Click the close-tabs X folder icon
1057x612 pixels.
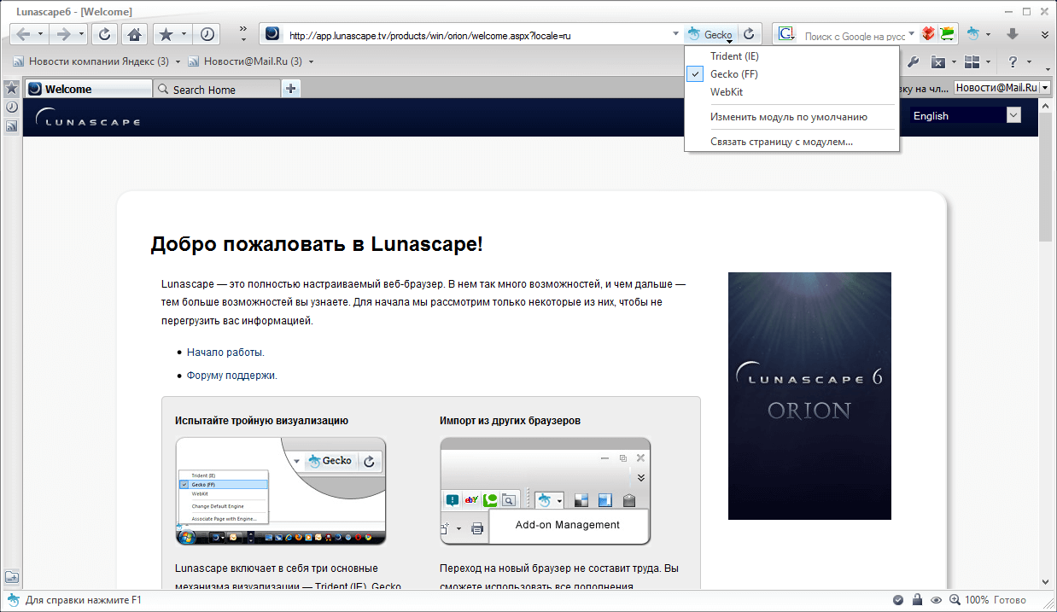pyautogui.click(x=937, y=62)
